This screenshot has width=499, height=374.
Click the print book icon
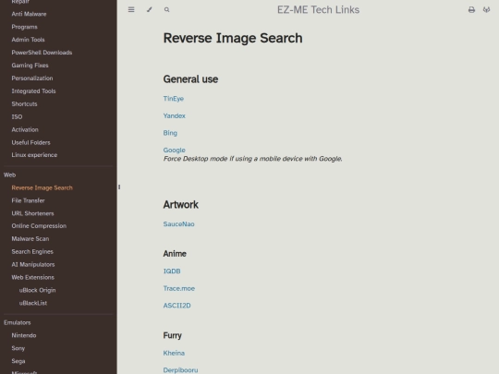pos(471,10)
